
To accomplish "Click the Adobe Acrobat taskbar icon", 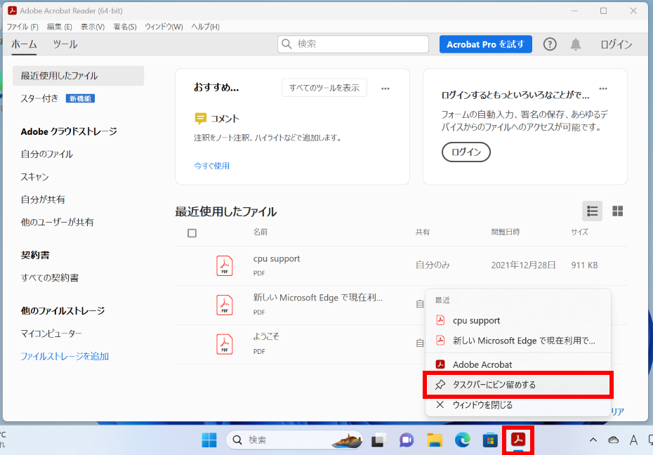I will [x=518, y=440].
